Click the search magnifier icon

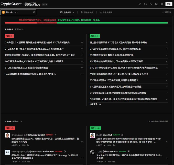tap(34, 12)
